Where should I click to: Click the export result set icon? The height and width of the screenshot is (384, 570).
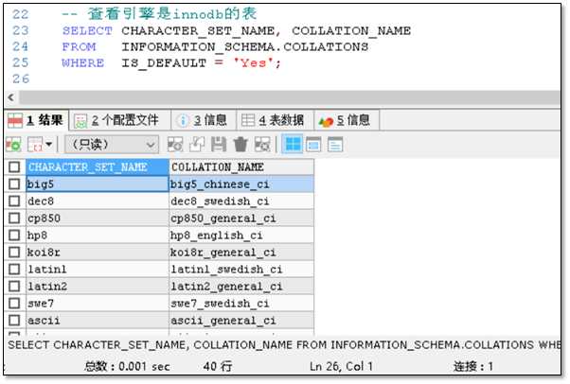click(x=13, y=145)
